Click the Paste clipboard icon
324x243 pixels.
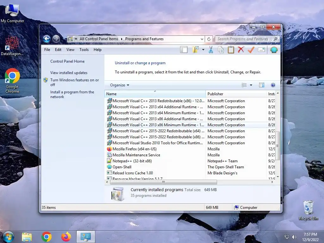(231, 50)
